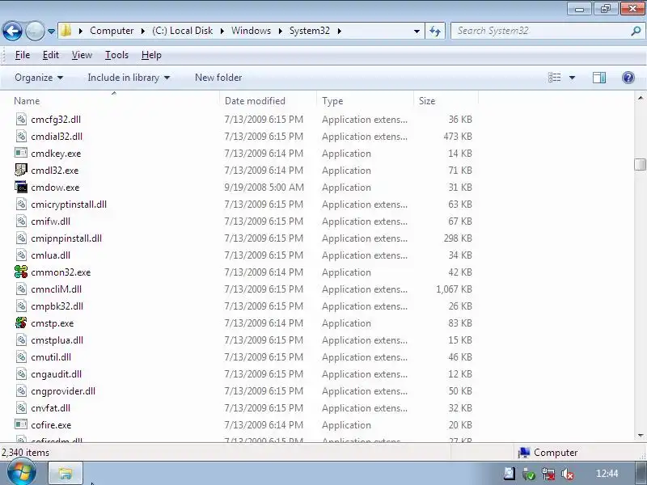
Task: Open recent pages dropdown beside navigation arrows
Action: (51, 32)
